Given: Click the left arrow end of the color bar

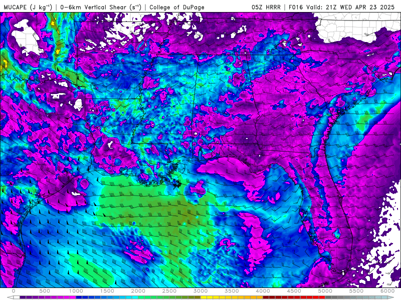Looking at the screenshot, I should tap(10, 297).
